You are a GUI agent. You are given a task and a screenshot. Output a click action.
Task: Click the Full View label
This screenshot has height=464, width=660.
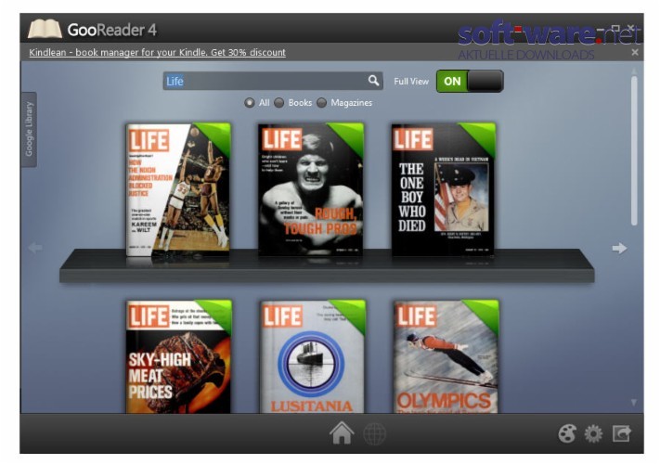pos(411,82)
